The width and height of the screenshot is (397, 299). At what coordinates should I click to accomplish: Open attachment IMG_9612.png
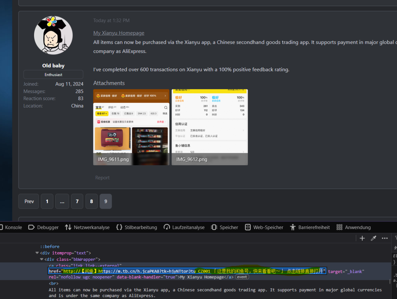coord(210,127)
